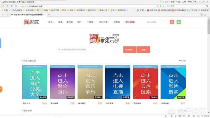Click the lightning speed-mode icon in address bar

[x=160, y=6]
